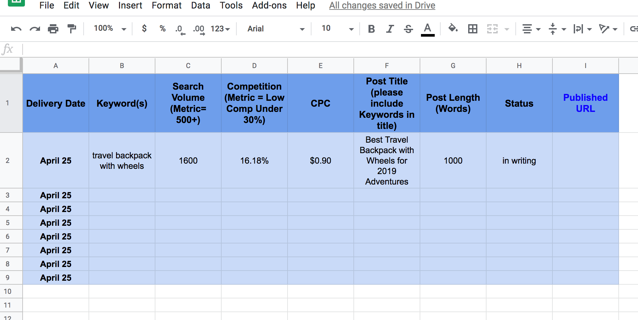This screenshot has height=320, width=638.
Task: Toggle bold formatting
Action: click(371, 29)
